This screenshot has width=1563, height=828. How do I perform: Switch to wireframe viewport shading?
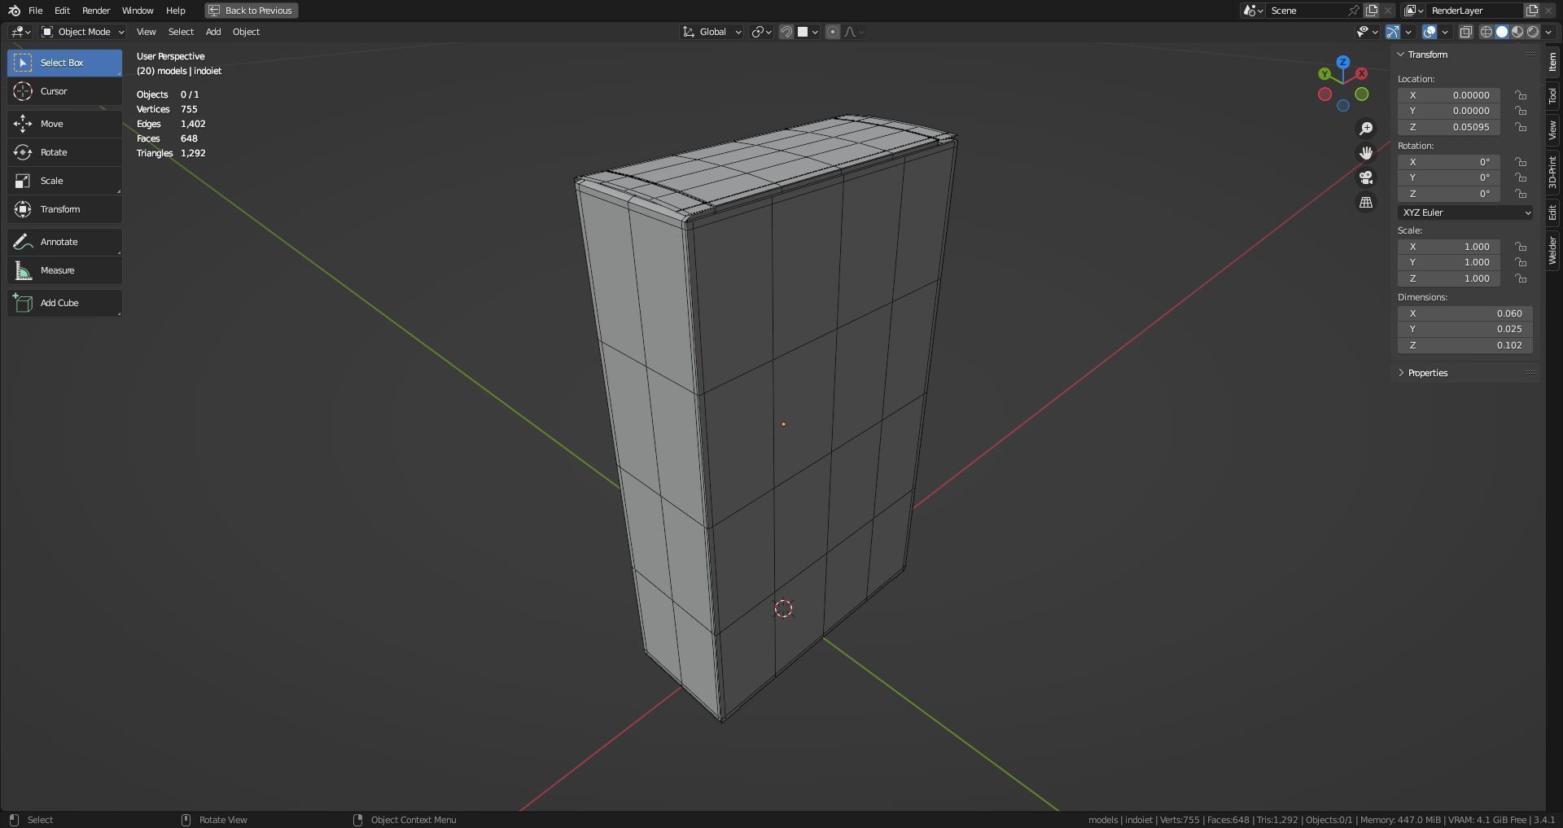pos(1486,32)
